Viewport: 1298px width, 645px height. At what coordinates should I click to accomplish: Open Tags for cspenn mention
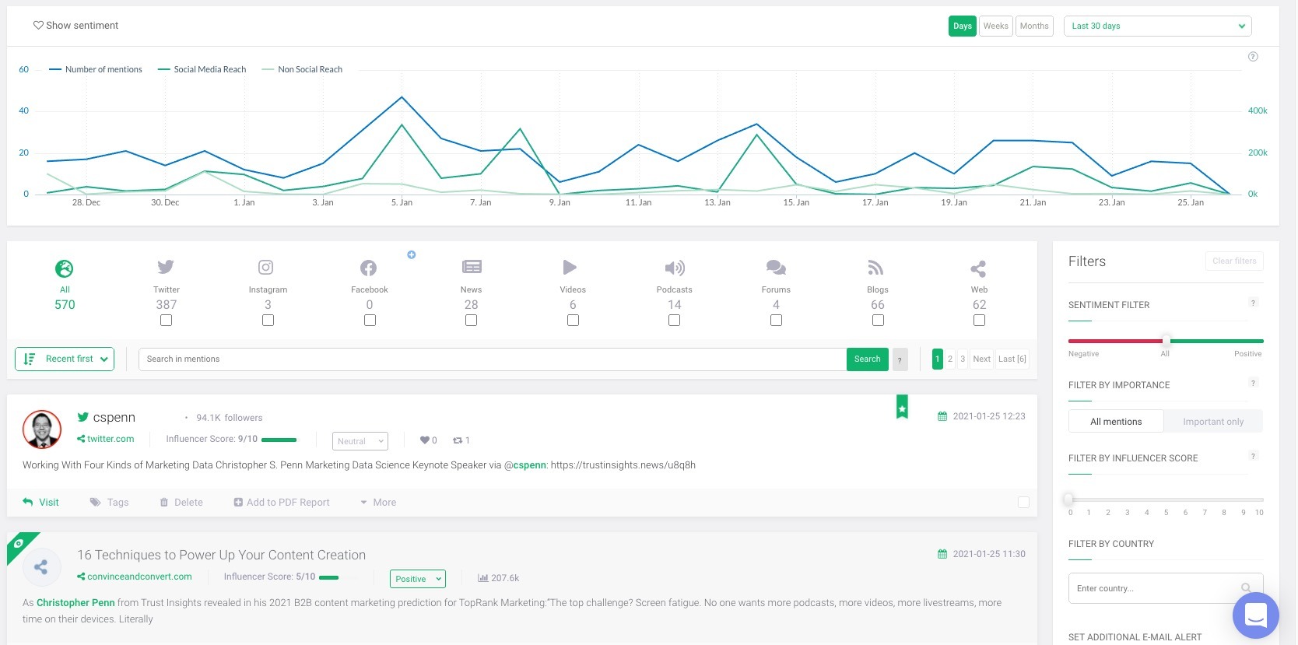click(110, 503)
